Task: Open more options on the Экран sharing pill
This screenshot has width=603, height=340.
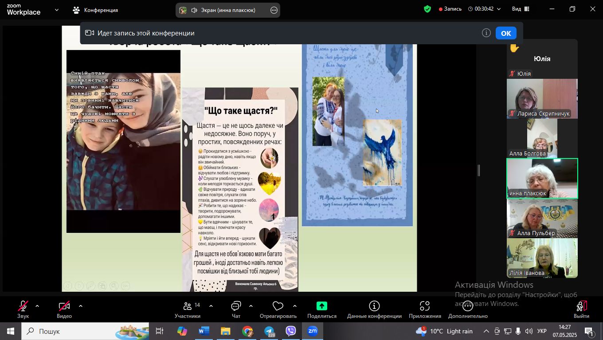Action: pos(274,10)
